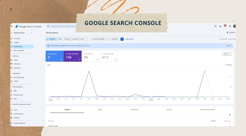This screenshot has width=246, height=136.
Task: Click the URL inspection magnifier icon
Action: [x=11, y=50]
